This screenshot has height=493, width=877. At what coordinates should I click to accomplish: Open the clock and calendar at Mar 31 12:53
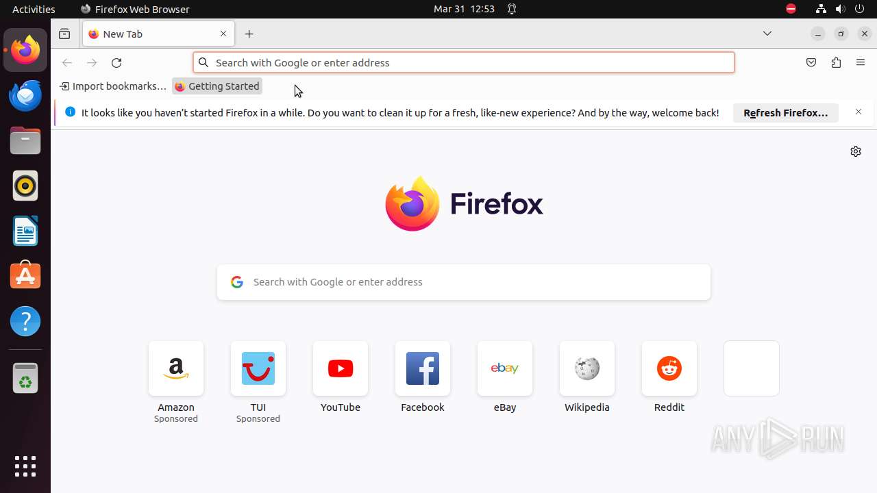[x=464, y=9]
